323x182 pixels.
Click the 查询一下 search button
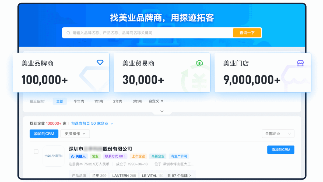point(247,33)
